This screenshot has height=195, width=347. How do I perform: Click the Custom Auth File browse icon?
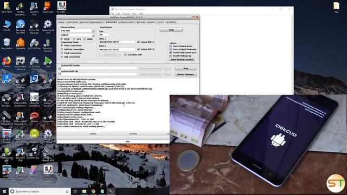(x=60, y=74)
